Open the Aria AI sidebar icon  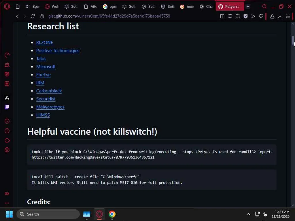click(7, 98)
